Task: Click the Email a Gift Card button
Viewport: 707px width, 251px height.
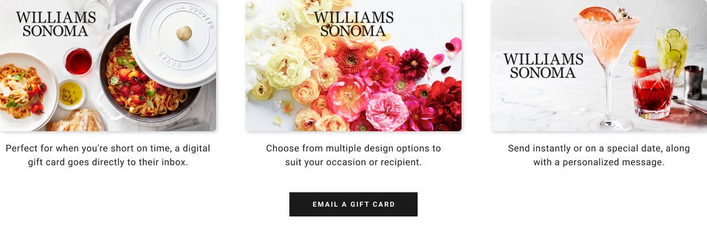Action: pos(353,204)
